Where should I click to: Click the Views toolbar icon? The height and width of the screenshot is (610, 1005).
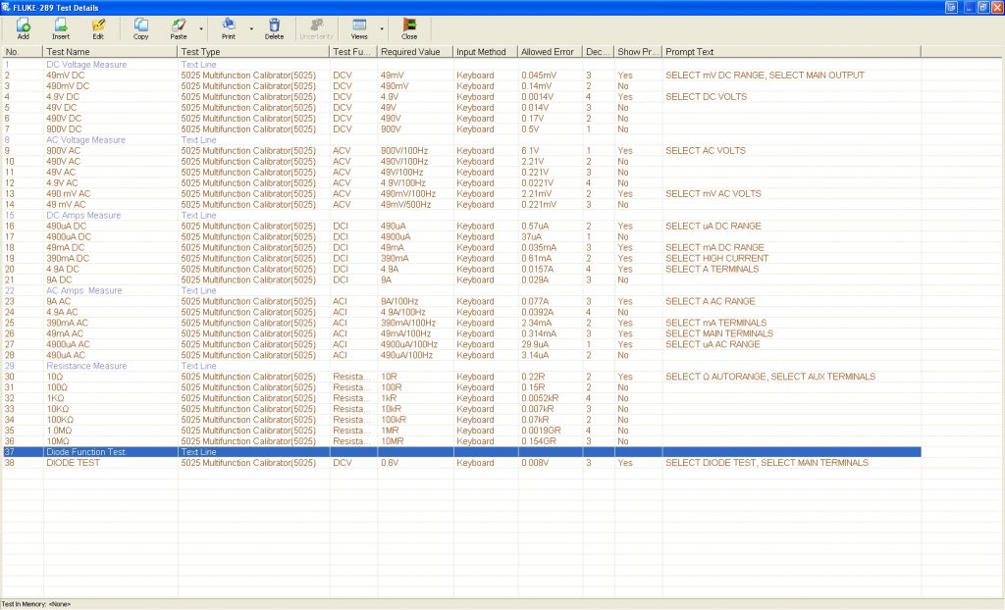tap(359, 25)
